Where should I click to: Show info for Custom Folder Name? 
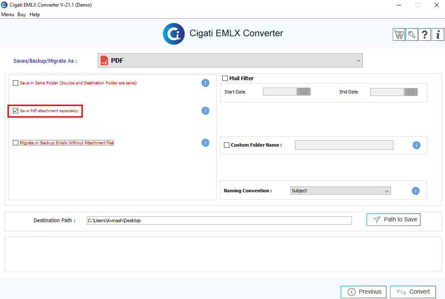[x=416, y=145]
